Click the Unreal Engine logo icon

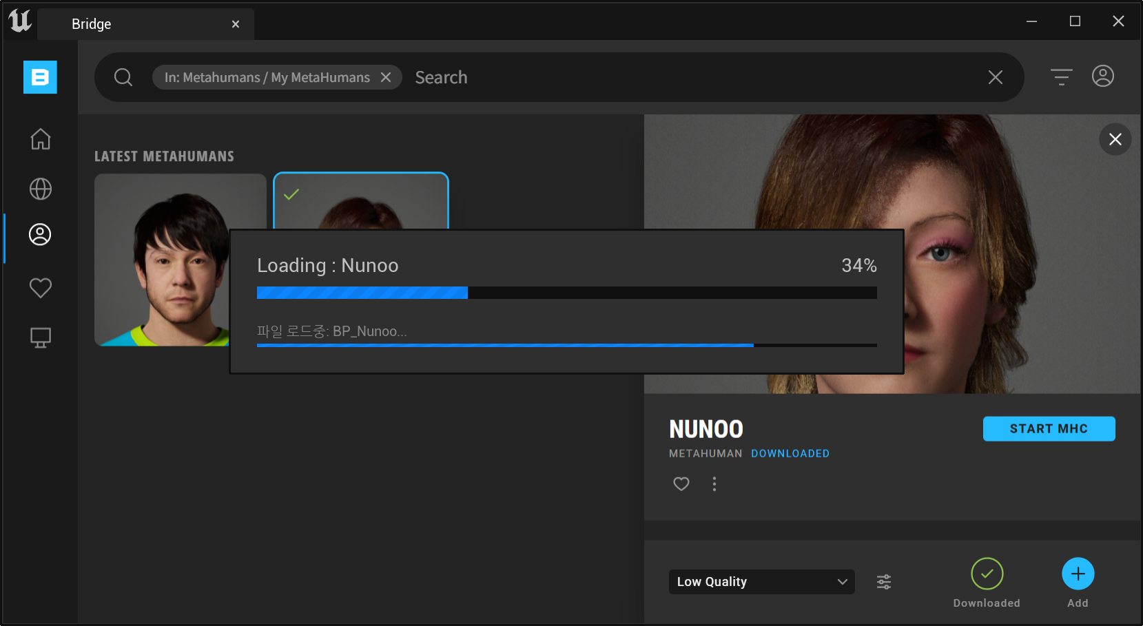point(20,21)
